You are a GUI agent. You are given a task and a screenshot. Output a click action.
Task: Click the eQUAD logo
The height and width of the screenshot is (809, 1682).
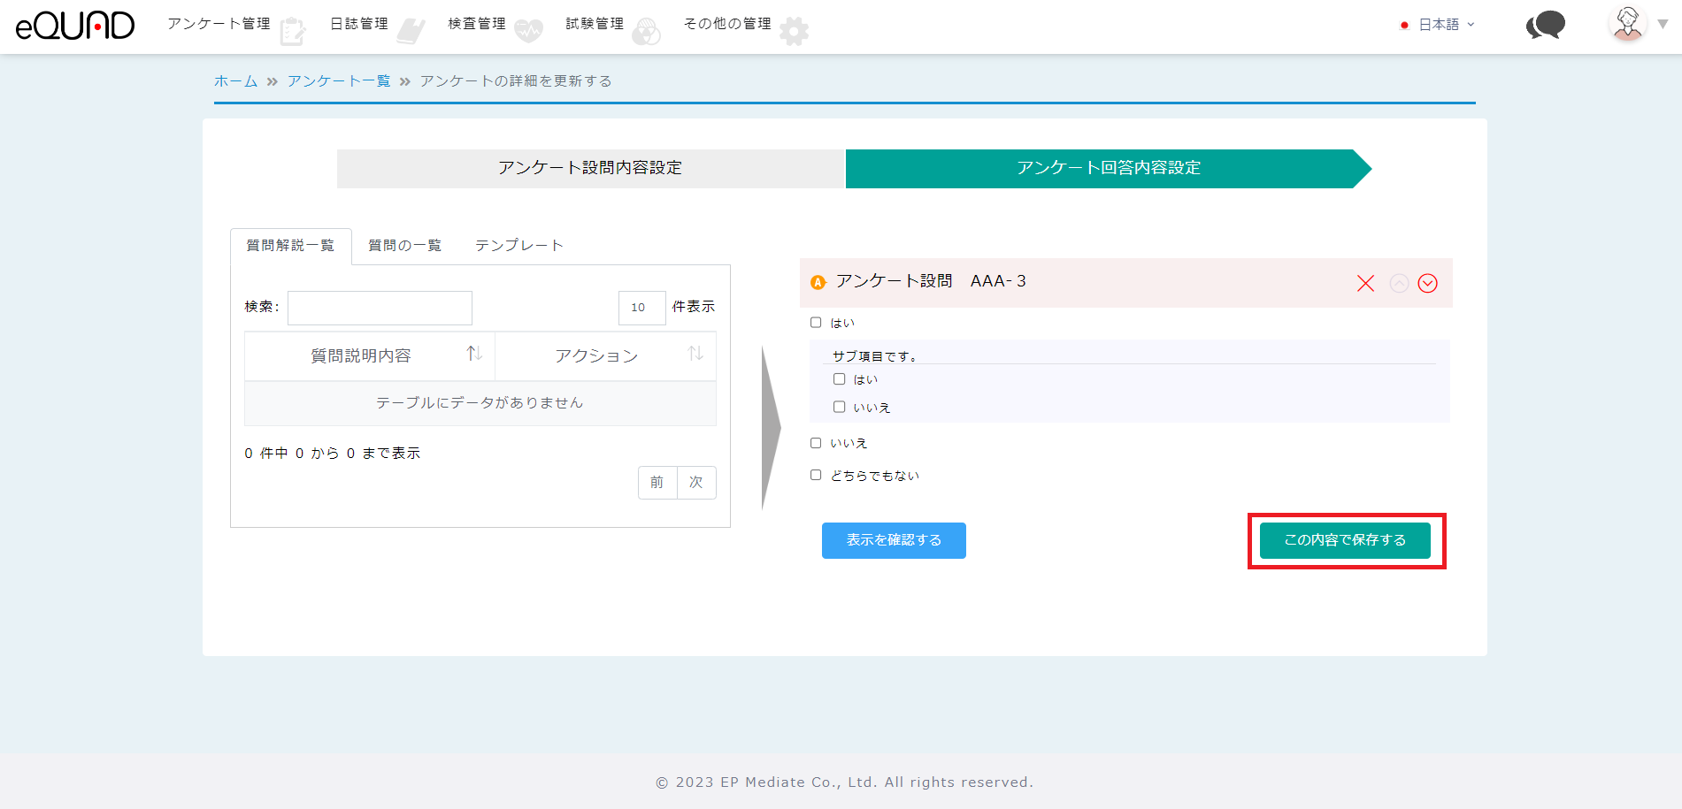(75, 26)
